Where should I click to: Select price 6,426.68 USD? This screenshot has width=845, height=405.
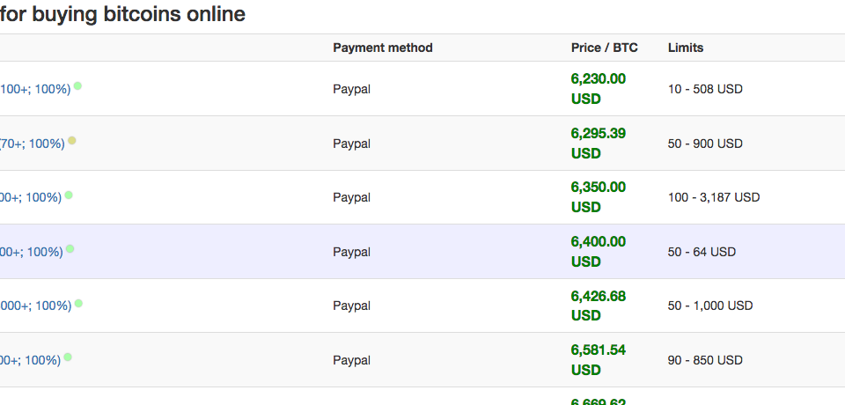click(x=599, y=306)
